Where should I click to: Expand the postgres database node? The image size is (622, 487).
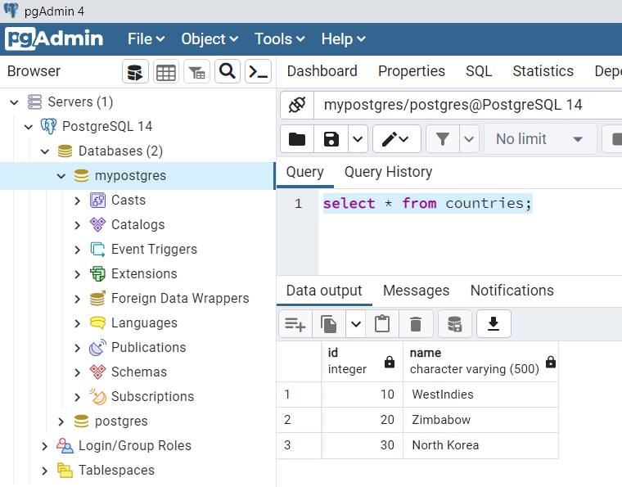(x=61, y=422)
